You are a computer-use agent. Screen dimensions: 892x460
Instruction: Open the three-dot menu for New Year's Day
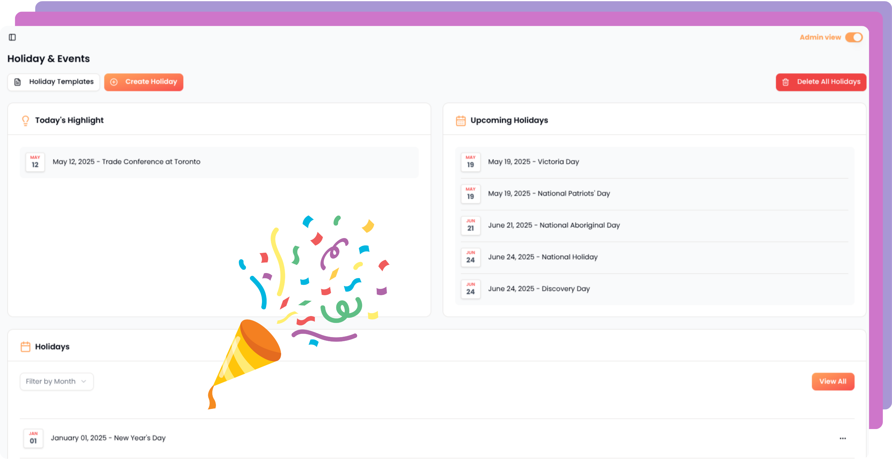pyautogui.click(x=842, y=438)
